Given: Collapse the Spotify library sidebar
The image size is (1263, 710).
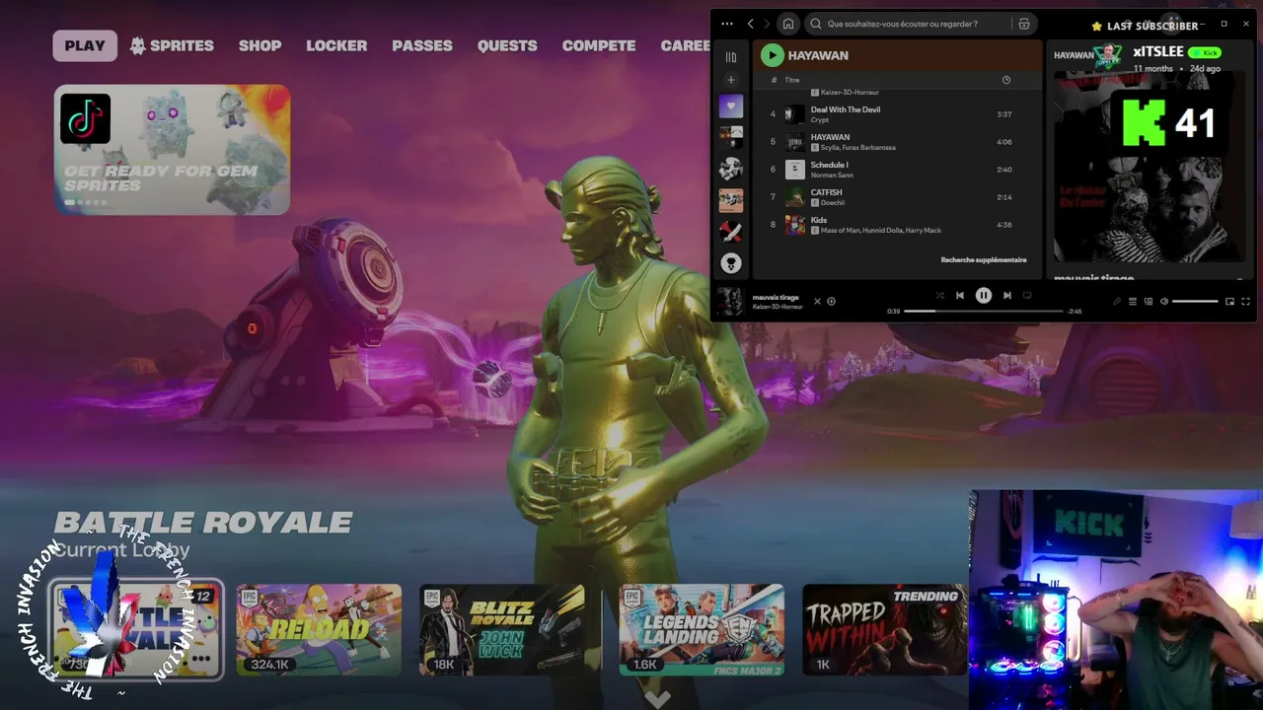Looking at the screenshot, I should pyautogui.click(x=731, y=57).
